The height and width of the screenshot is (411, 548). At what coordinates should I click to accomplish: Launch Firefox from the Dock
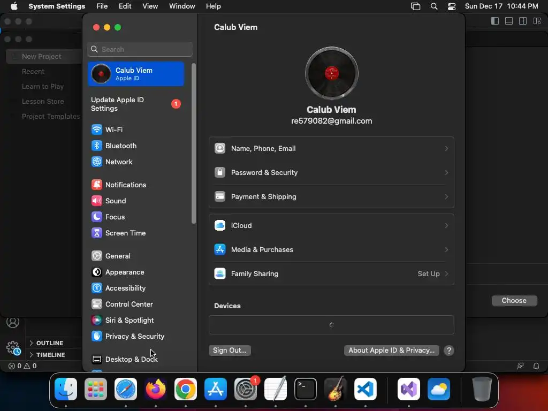(156, 389)
